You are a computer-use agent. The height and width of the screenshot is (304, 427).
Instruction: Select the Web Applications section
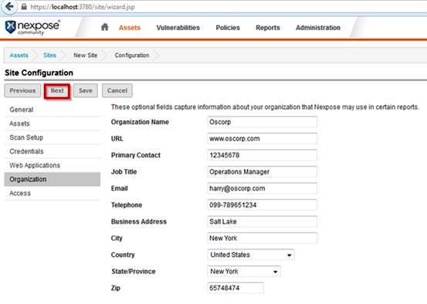[53, 165]
